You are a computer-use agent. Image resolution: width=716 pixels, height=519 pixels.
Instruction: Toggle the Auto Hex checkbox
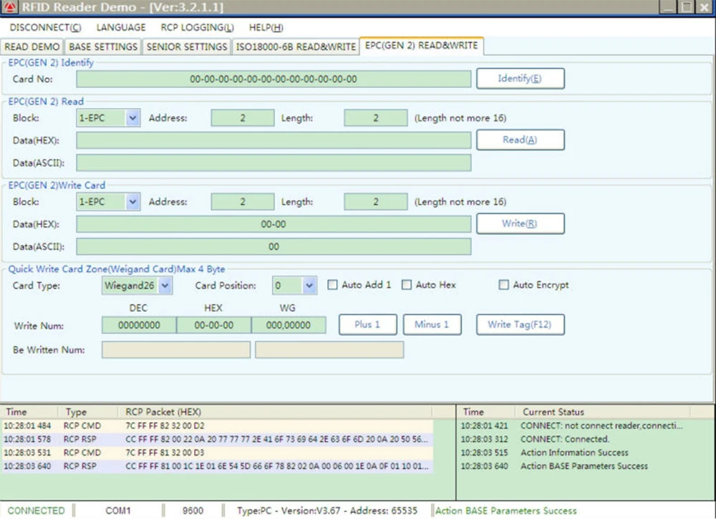click(407, 285)
